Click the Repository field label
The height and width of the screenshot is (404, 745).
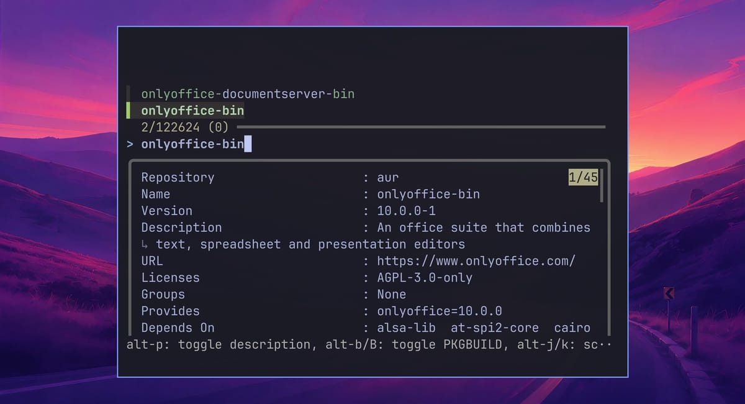[x=178, y=177]
